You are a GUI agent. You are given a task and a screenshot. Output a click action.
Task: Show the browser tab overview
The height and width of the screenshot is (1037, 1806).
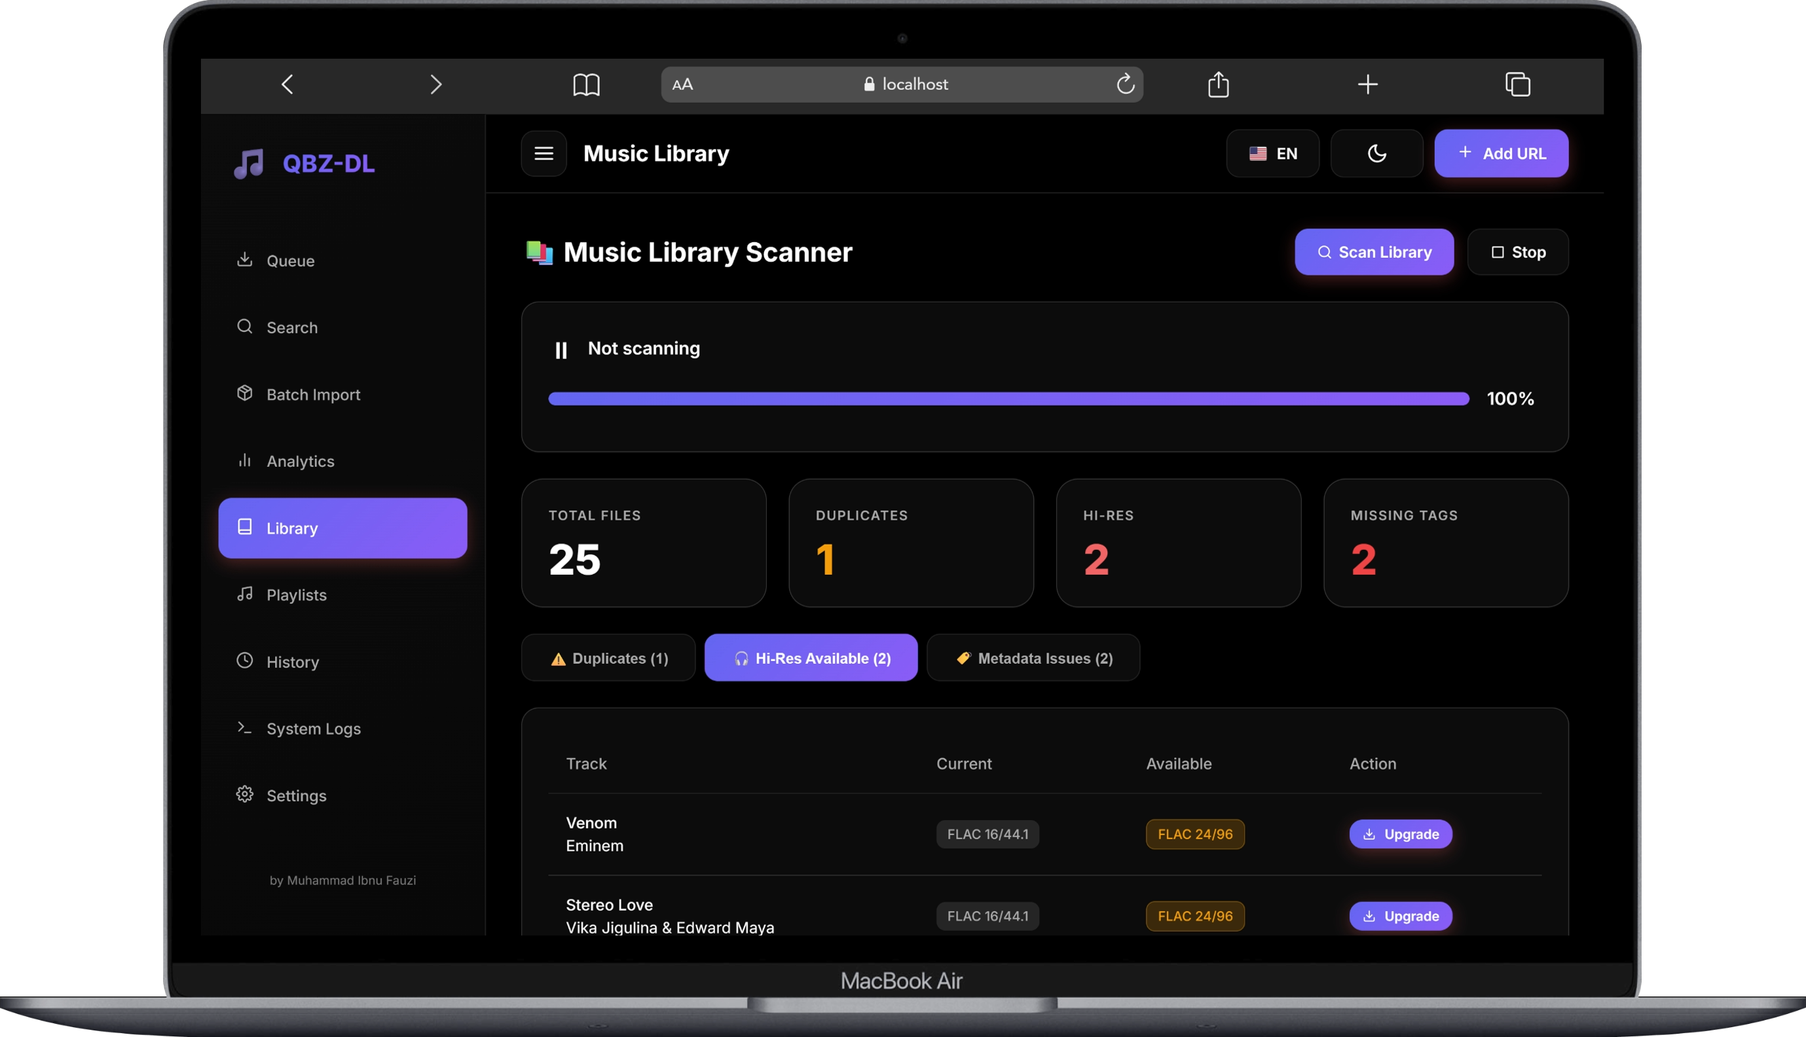tap(1518, 84)
